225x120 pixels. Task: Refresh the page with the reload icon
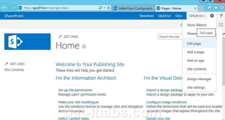[x=109, y=8]
